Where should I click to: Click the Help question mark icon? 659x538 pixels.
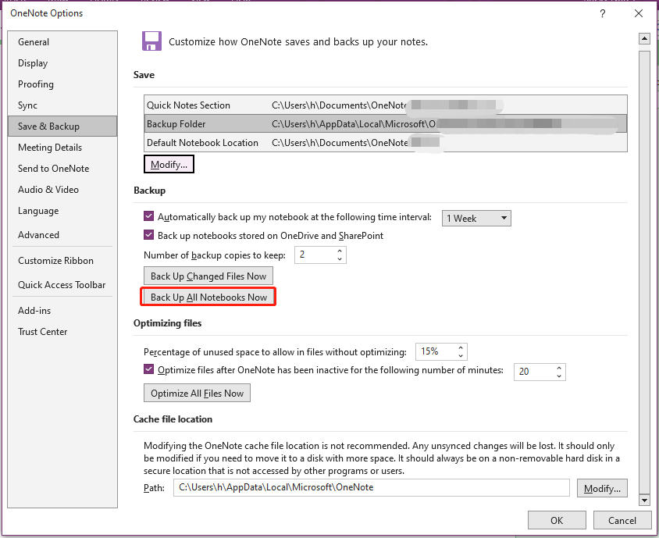(x=602, y=14)
